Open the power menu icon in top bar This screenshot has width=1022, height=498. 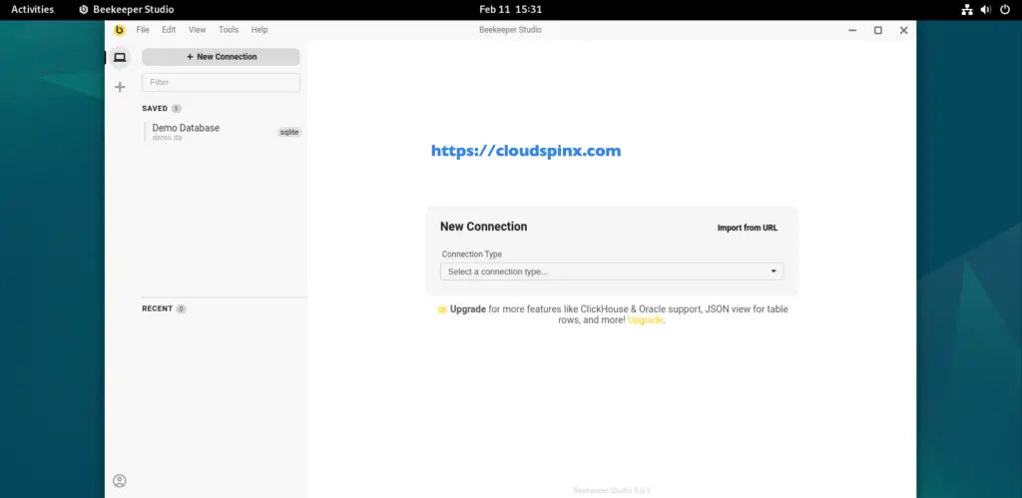(x=1004, y=10)
